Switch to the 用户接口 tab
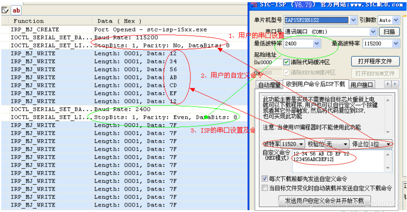This screenshot has width=407, height=212. pos(362,85)
